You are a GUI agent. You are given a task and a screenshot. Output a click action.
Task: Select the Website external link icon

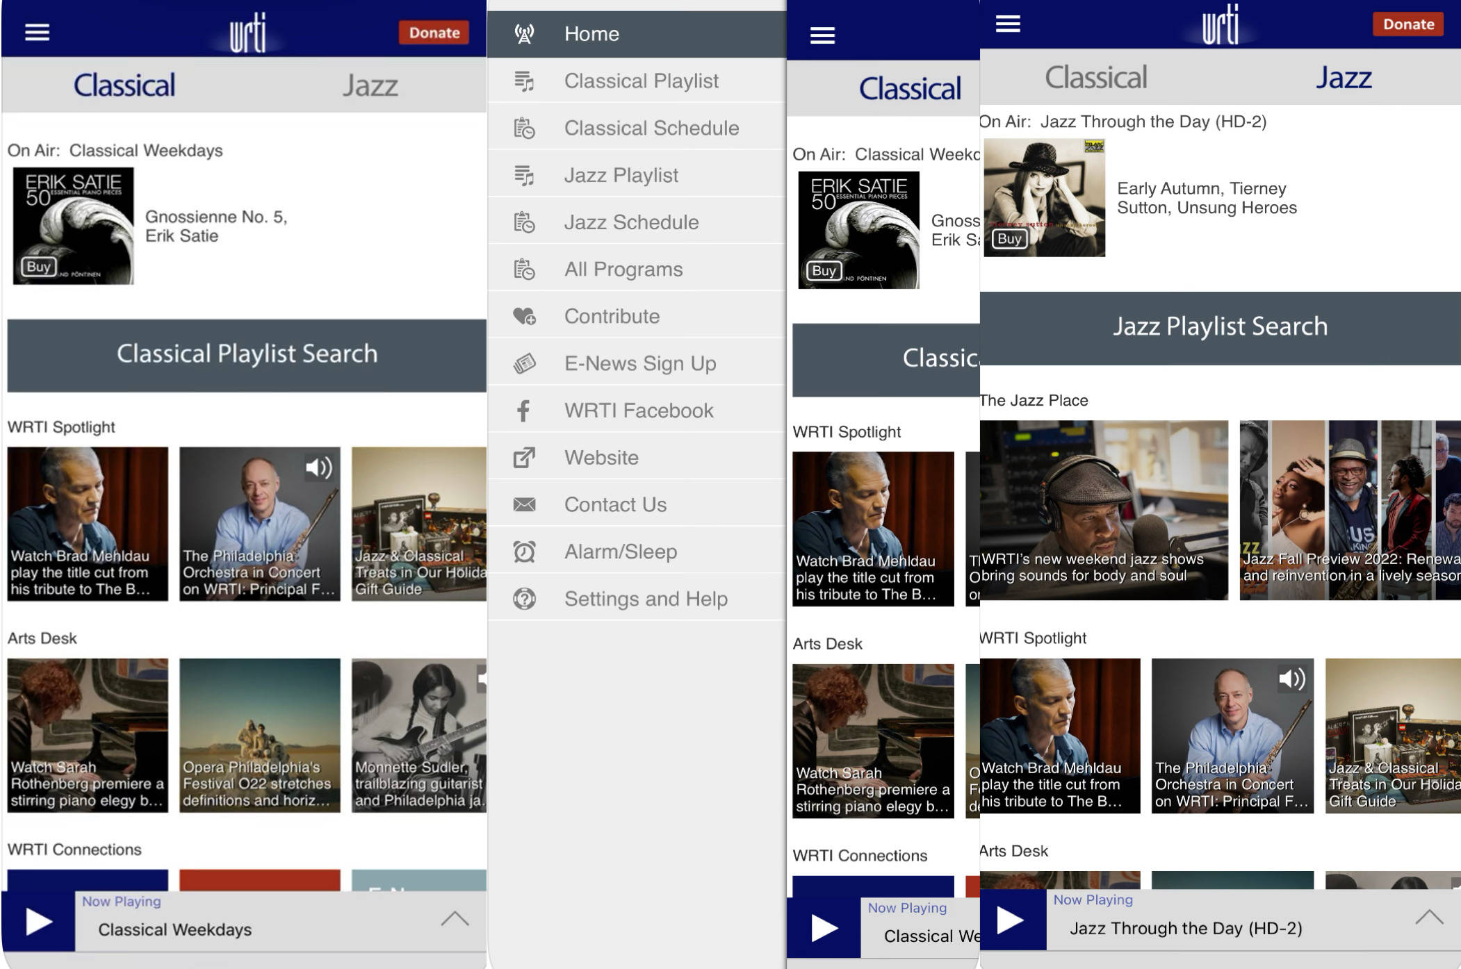(525, 455)
